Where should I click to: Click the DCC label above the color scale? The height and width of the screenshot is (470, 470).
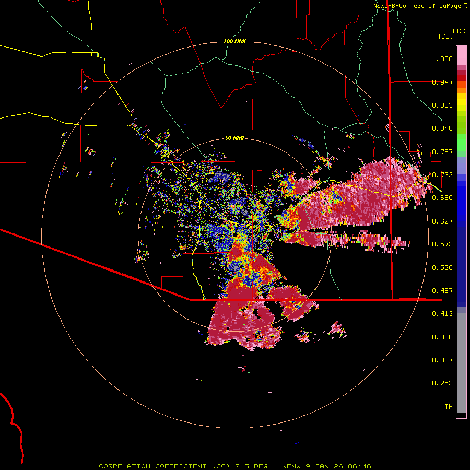tap(459, 31)
